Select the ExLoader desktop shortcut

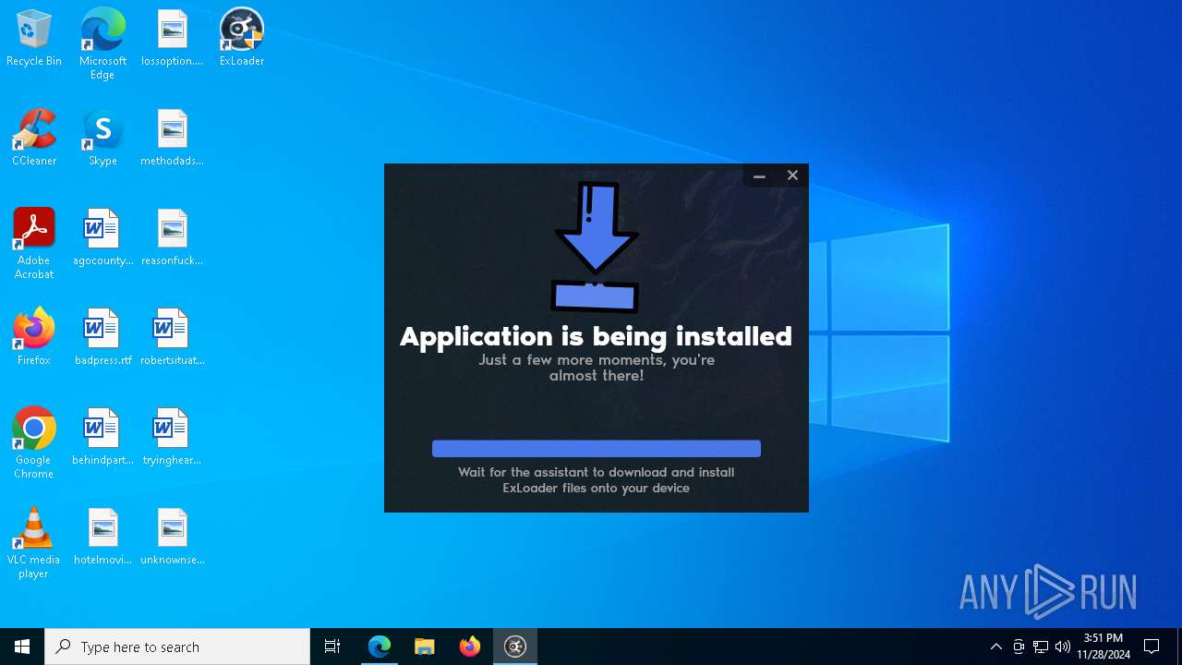tap(242, 39)
